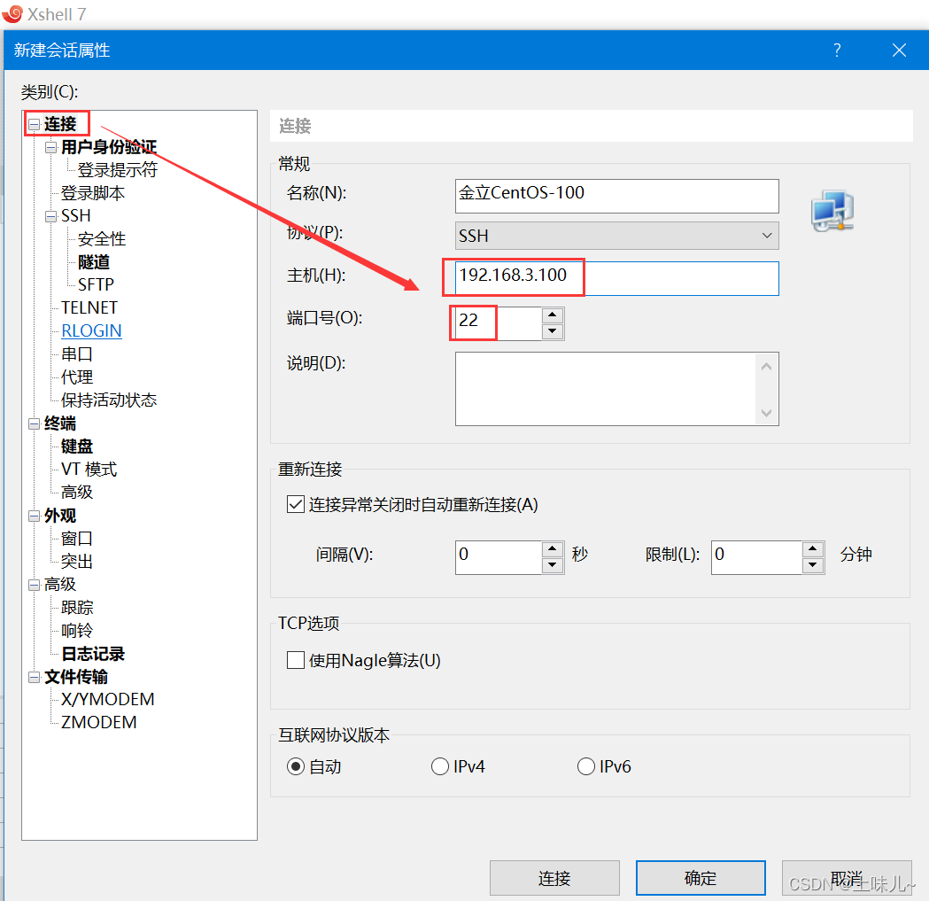Select 串口 tree item
This screenshot has height=901, width=929.
pos(77,353)
